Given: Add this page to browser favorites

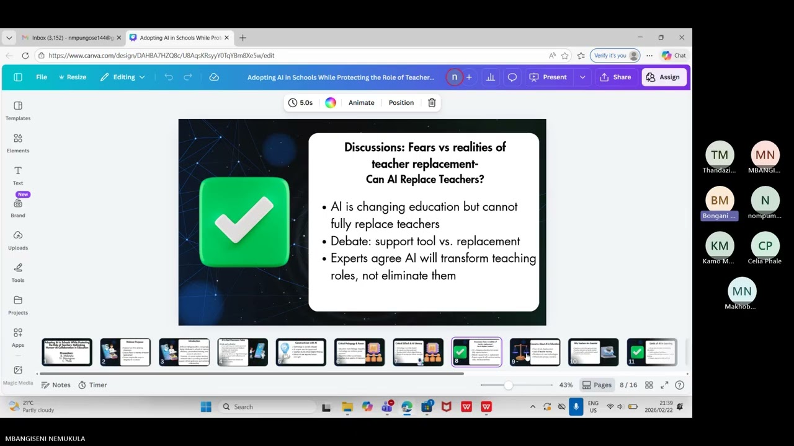Looking at the screenshot, I should coord(565,56).
